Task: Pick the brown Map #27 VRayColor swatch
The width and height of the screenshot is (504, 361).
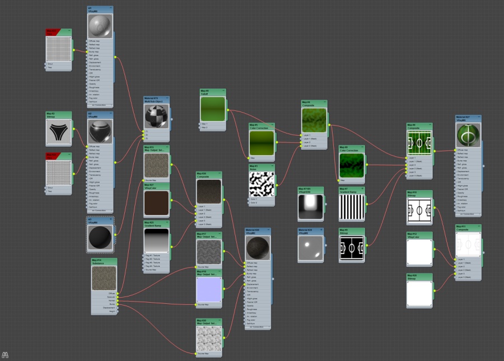Action: coord(157,203)
